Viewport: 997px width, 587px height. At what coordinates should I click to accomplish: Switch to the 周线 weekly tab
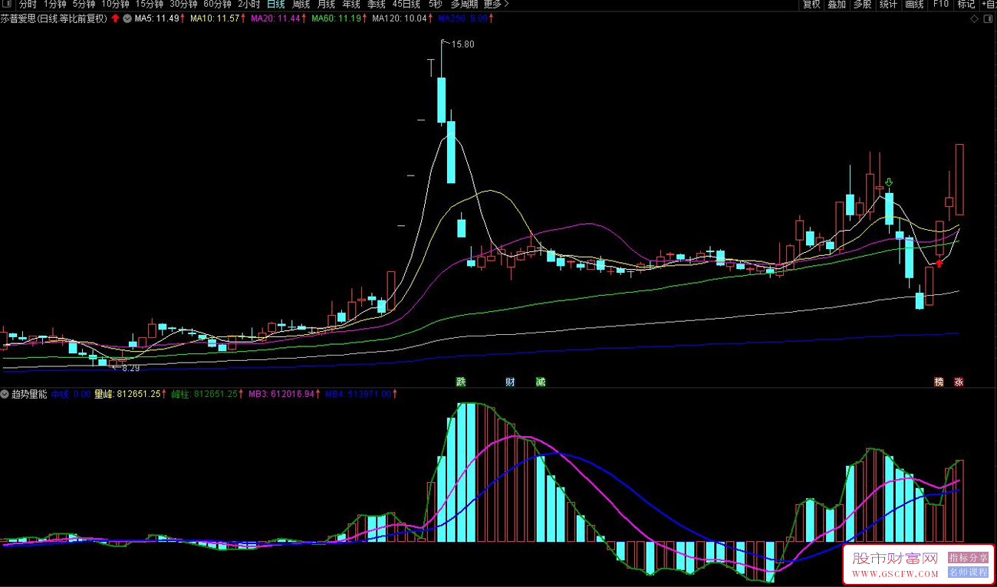click(301, 5)
